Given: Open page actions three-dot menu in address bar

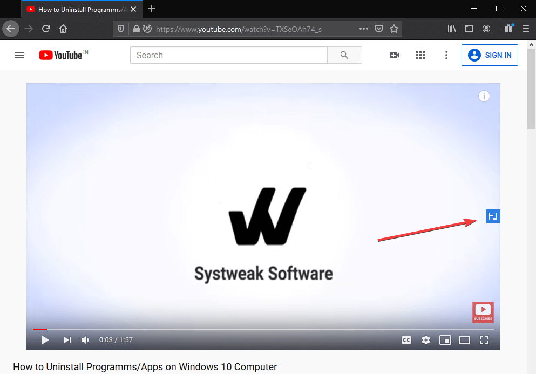Looking at the screenshot, I should [x=364, y=29].
